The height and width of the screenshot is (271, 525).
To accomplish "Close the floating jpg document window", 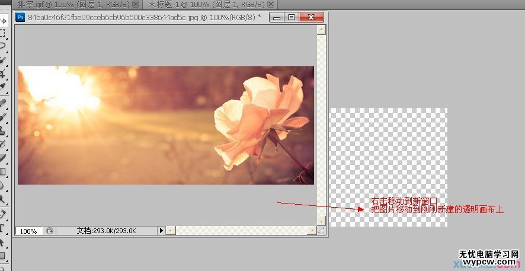I will [x=311, y=17].
